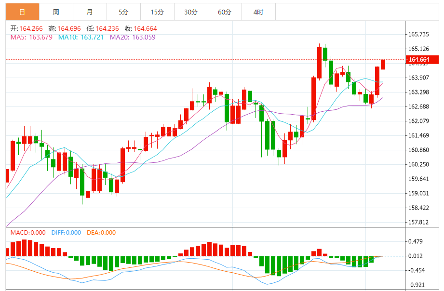Click the MA20: 163.059 indicator label

coord(133,38)
